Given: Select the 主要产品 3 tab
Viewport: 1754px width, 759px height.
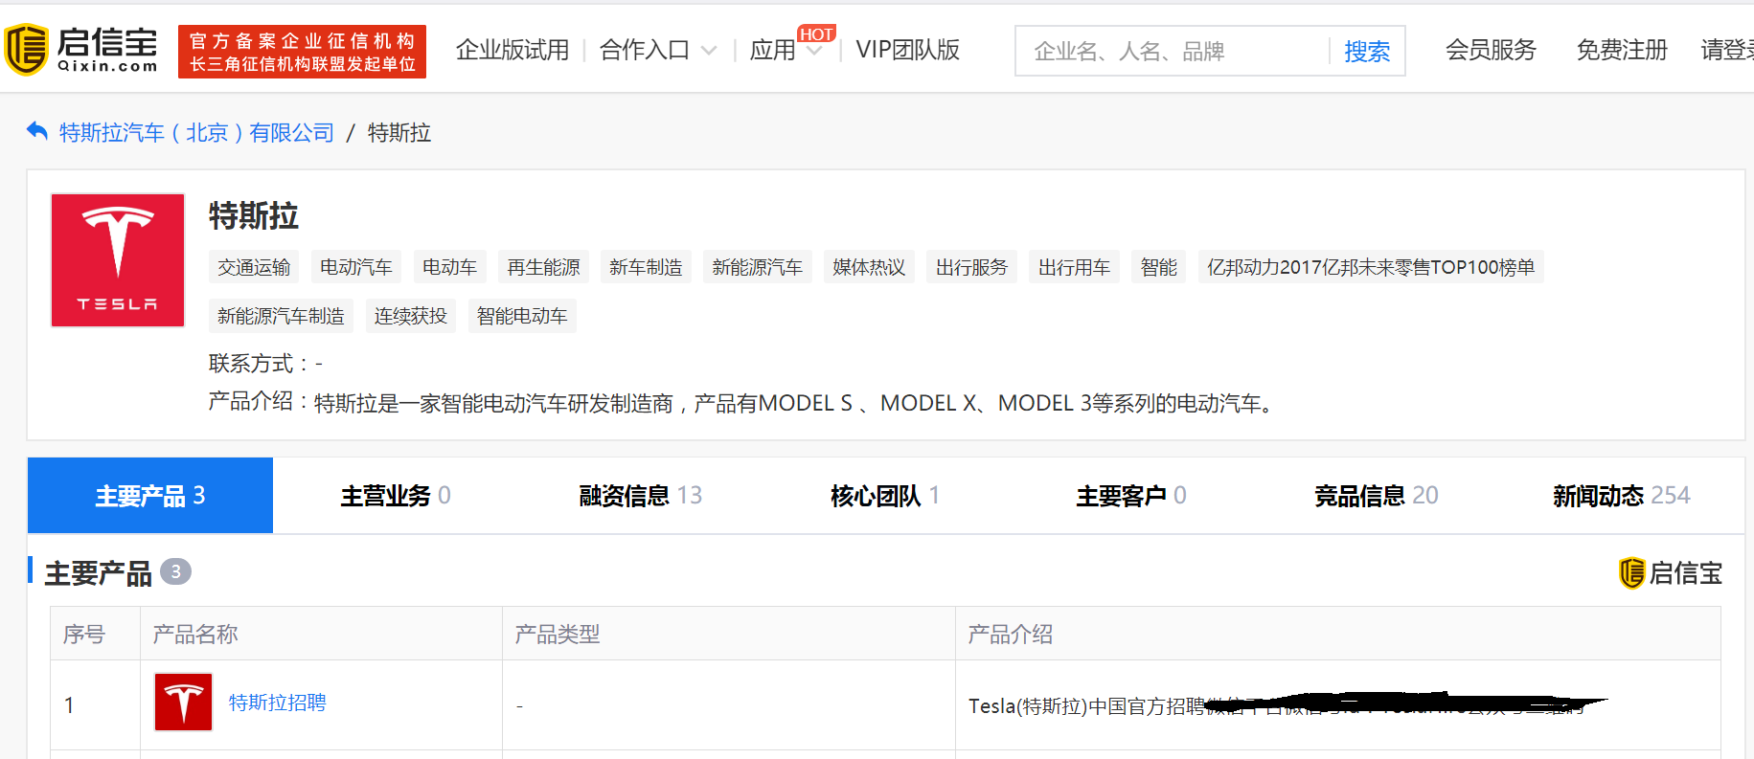Looking at the screenshot, I should point(150,495).
